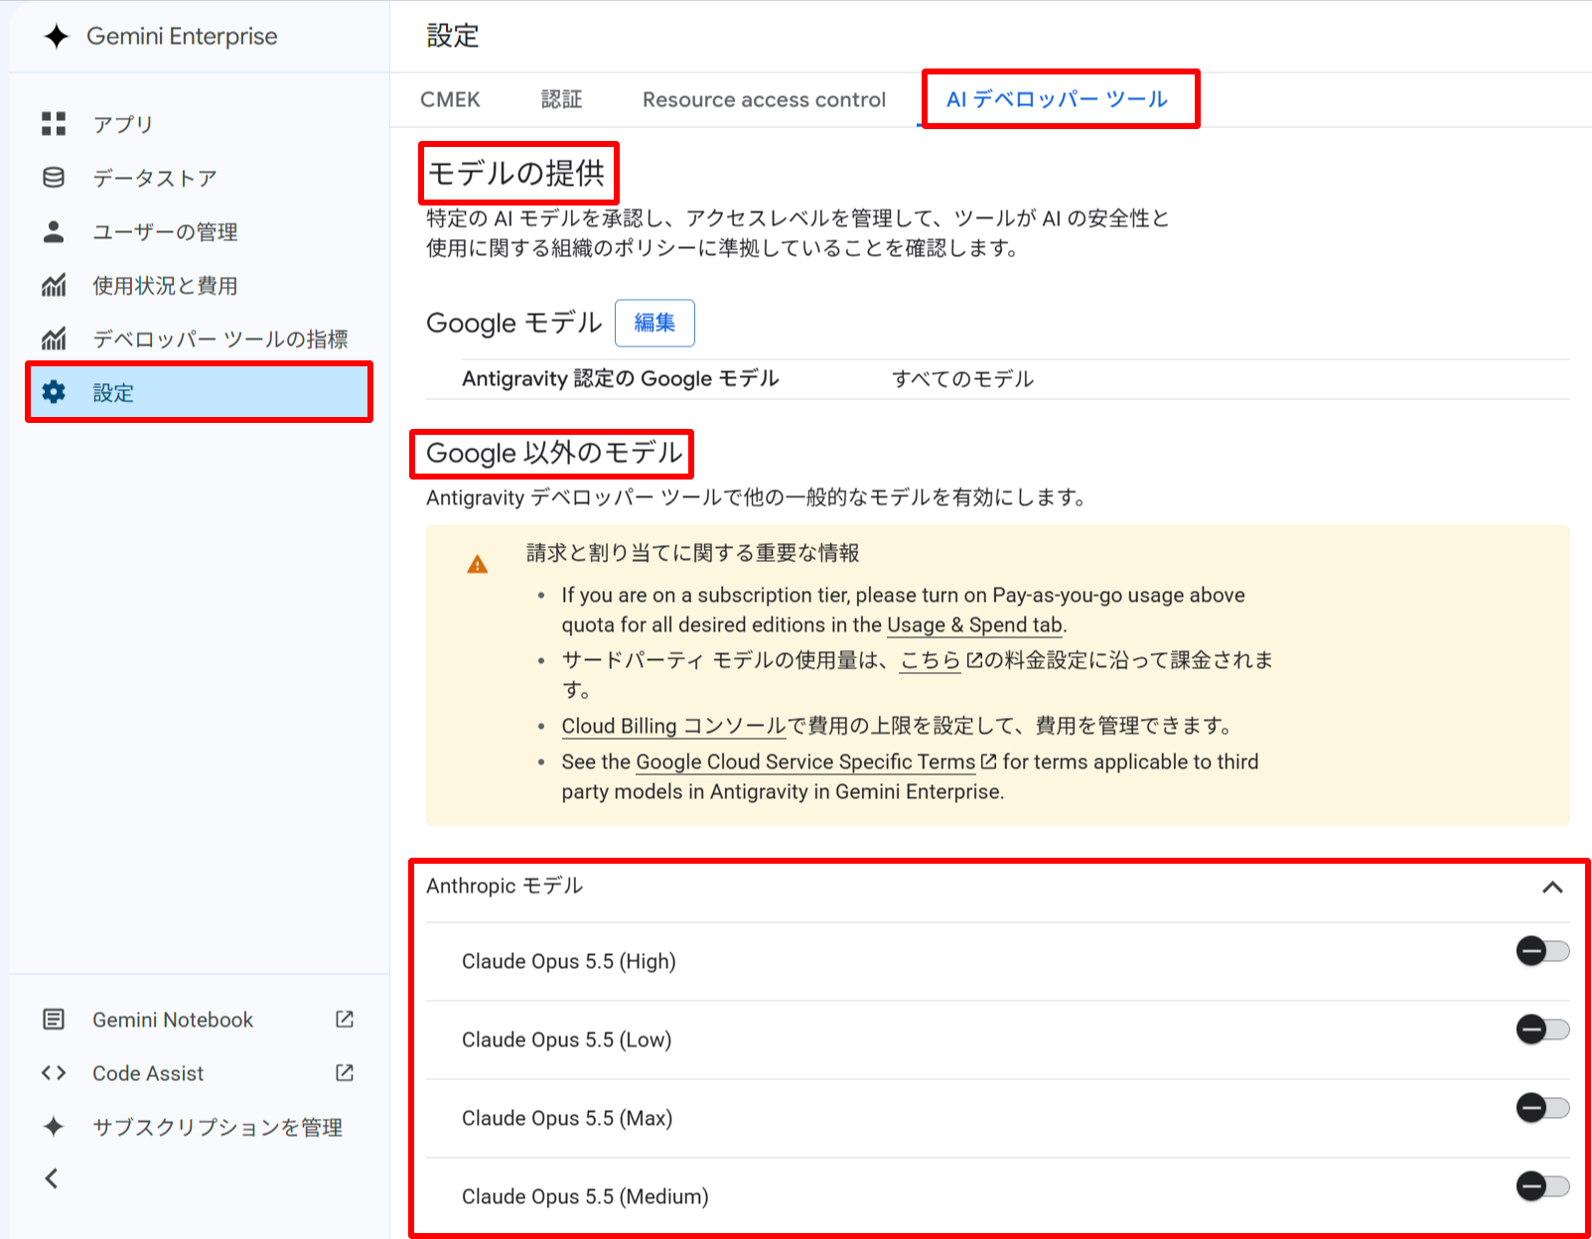Open ユーザーの管理 in the sidebar
This screenshot has height=1239, width=1592.
[165, 231]
